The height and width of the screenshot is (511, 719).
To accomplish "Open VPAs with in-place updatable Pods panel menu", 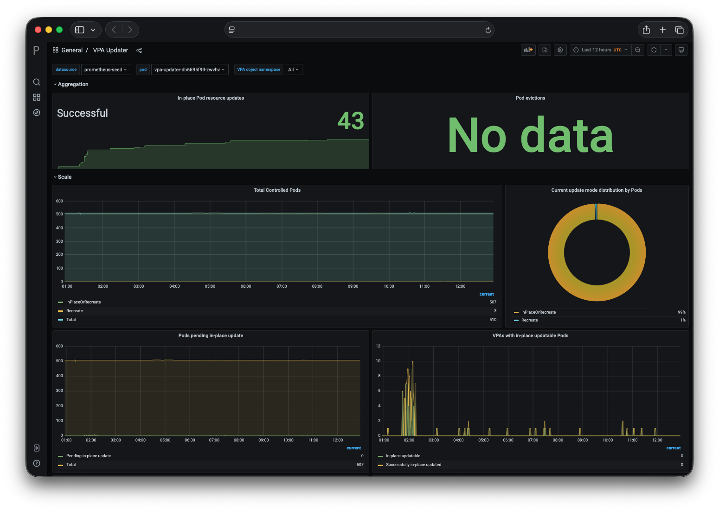I will [531, 336].
